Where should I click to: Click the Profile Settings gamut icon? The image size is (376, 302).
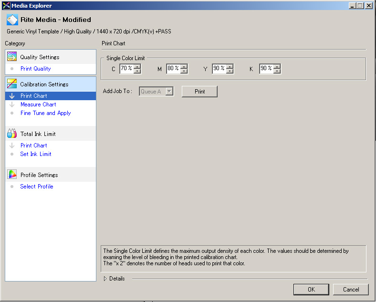tap(12, 175)
